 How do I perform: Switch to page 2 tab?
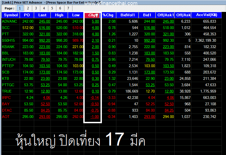coord(28,8)
